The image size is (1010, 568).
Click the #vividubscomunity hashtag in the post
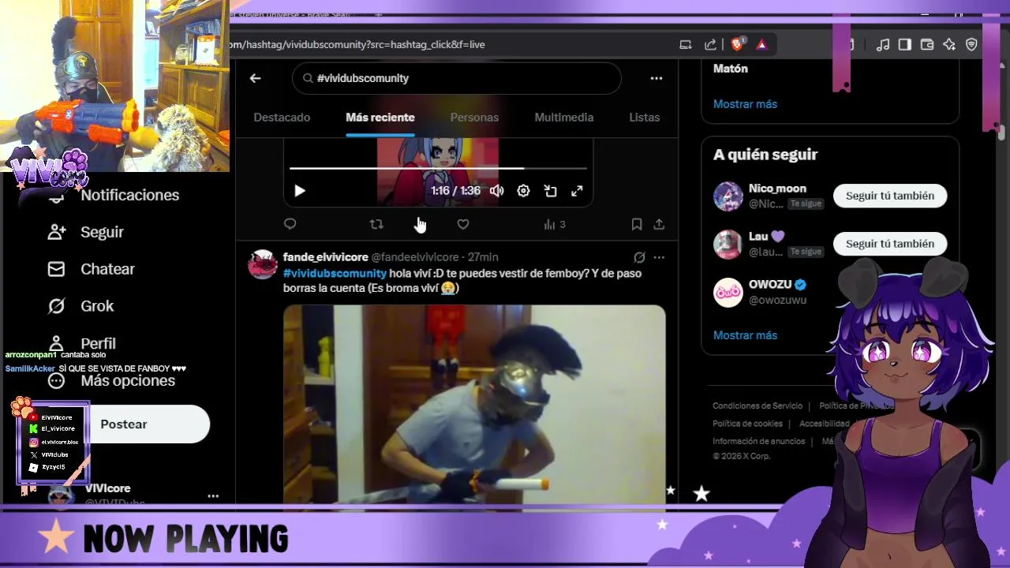point(335,273)
